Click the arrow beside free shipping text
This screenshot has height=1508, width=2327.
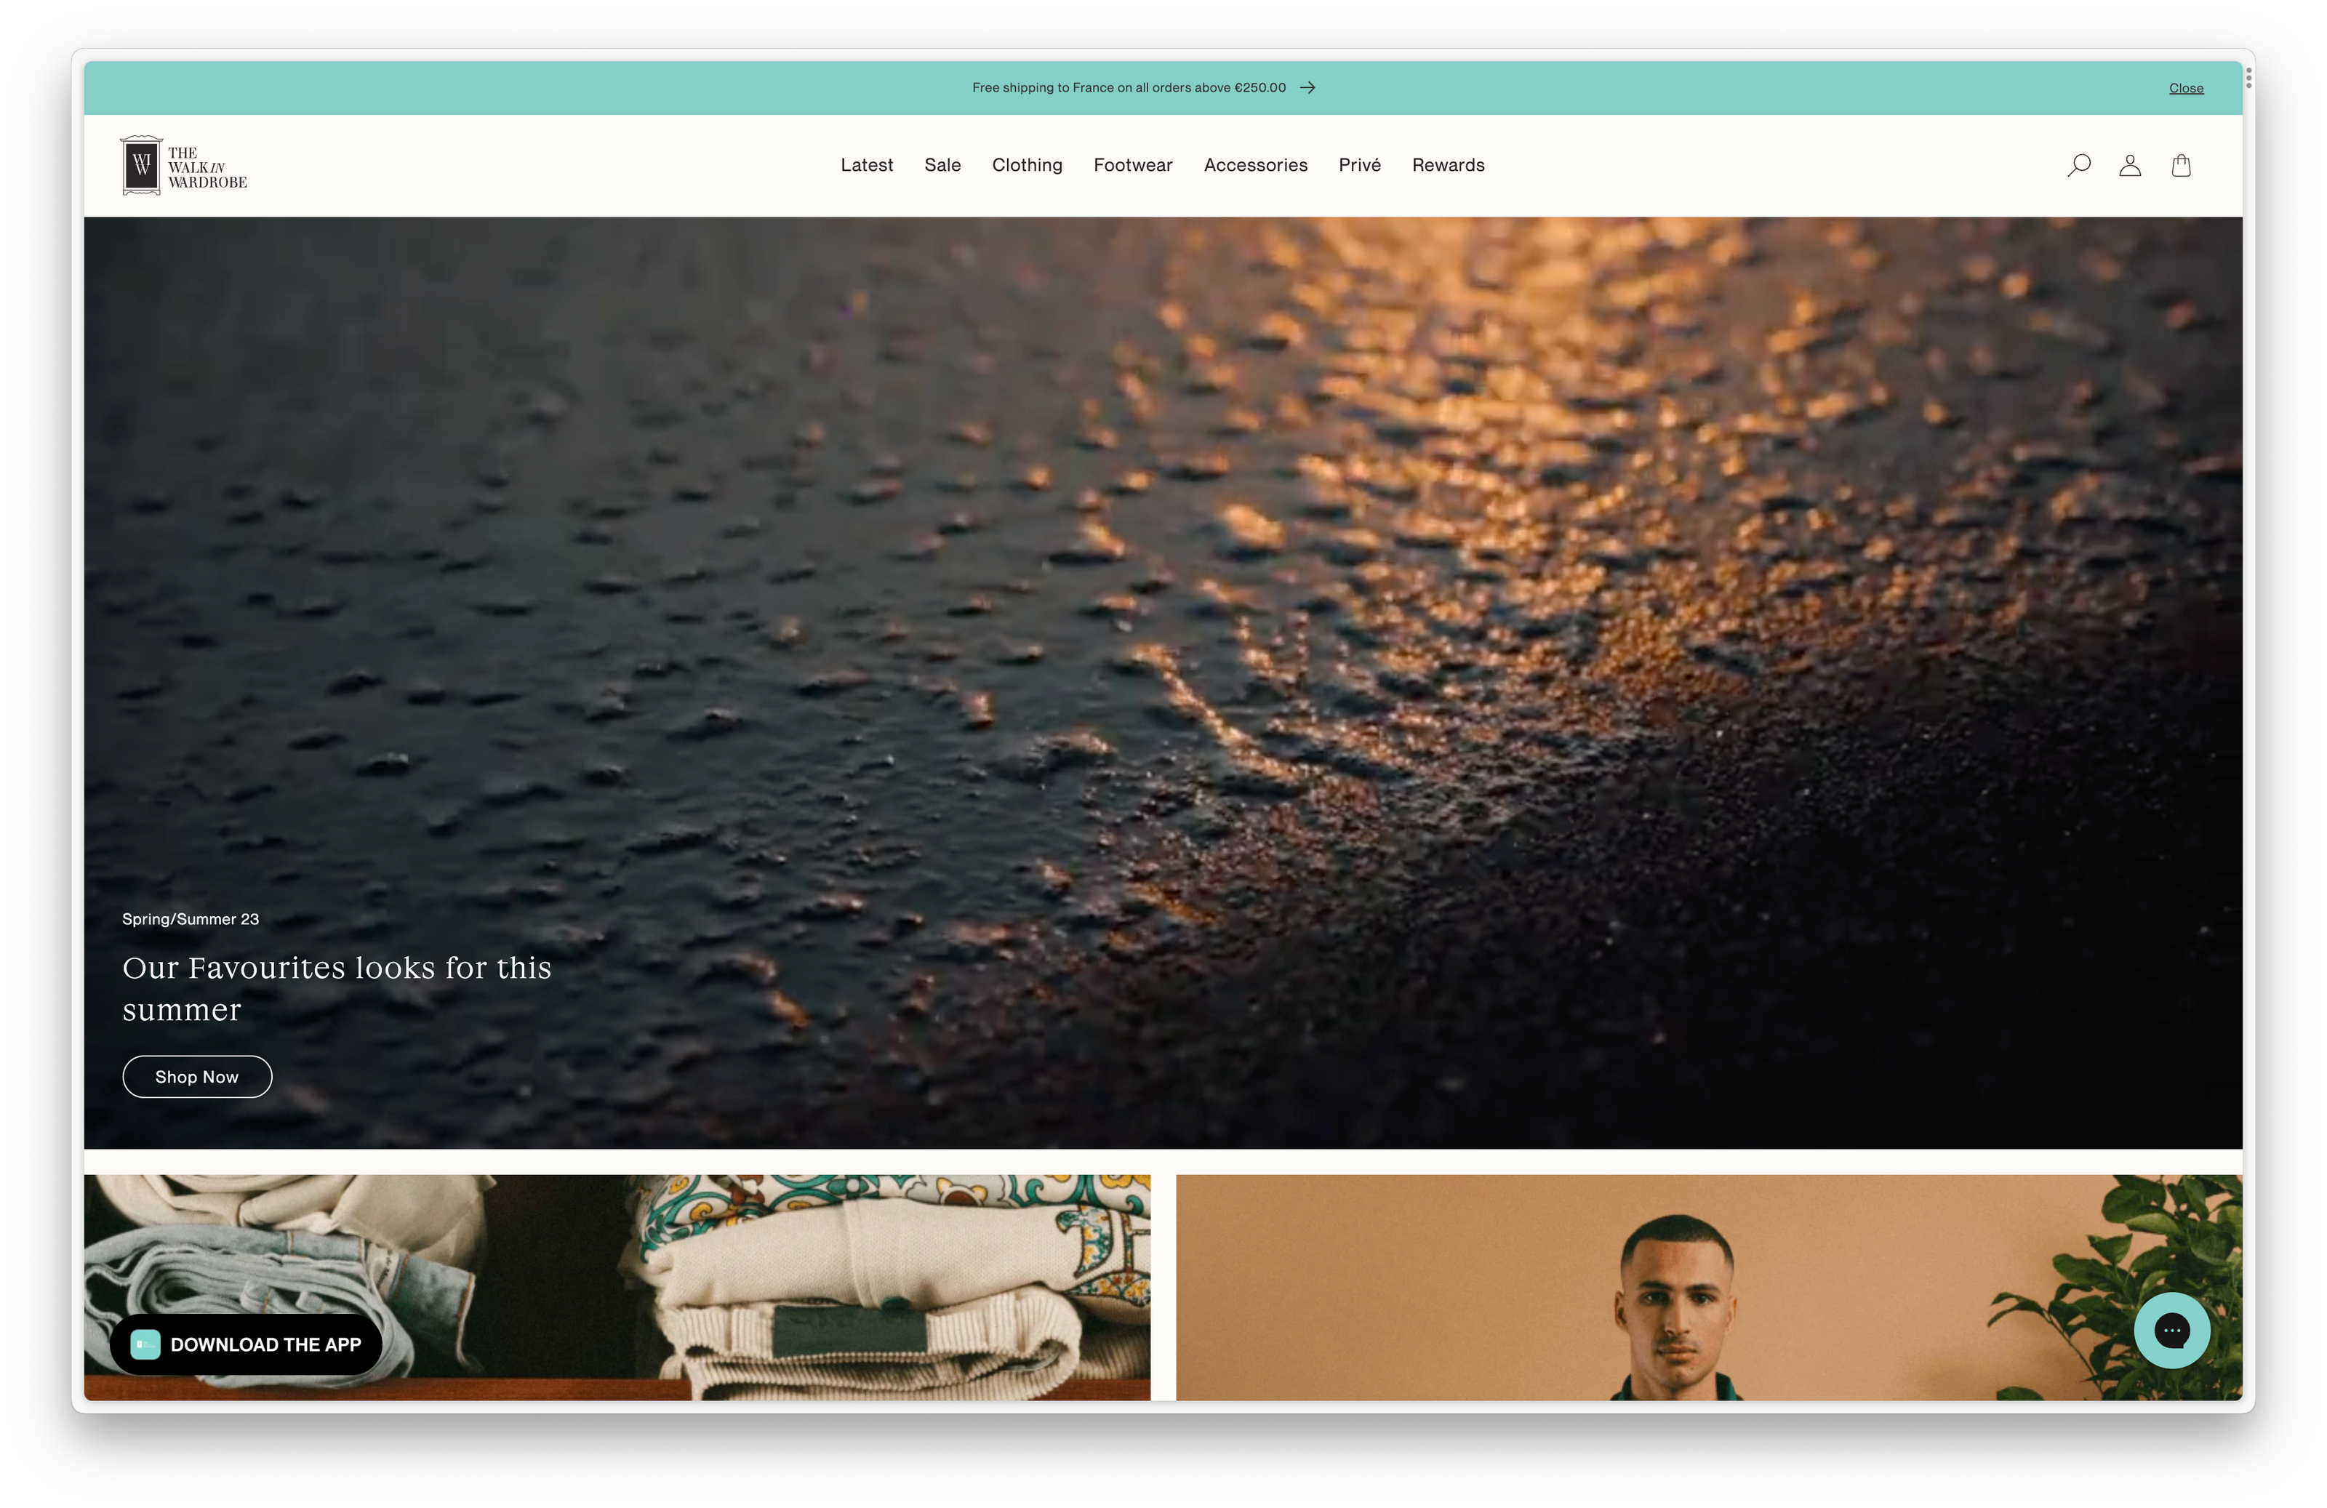pyautogui.click(x=1307, y=88)
